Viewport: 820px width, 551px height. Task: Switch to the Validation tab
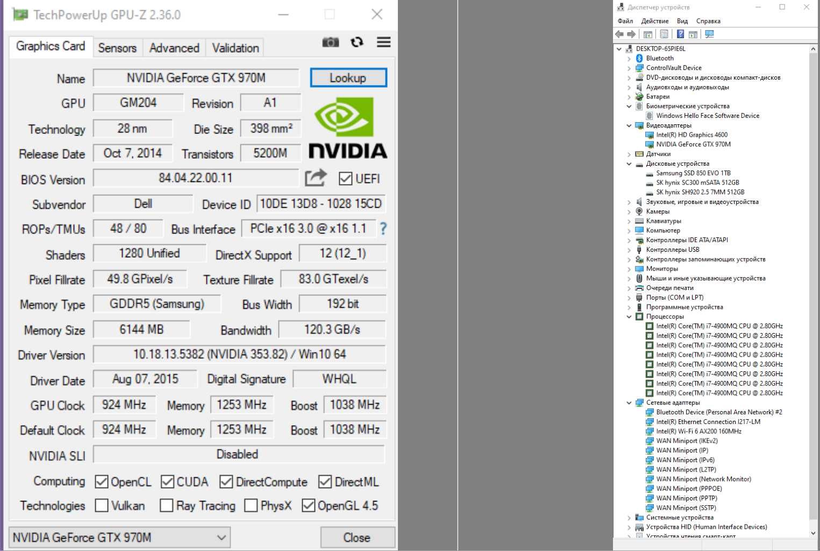(236, 48)
